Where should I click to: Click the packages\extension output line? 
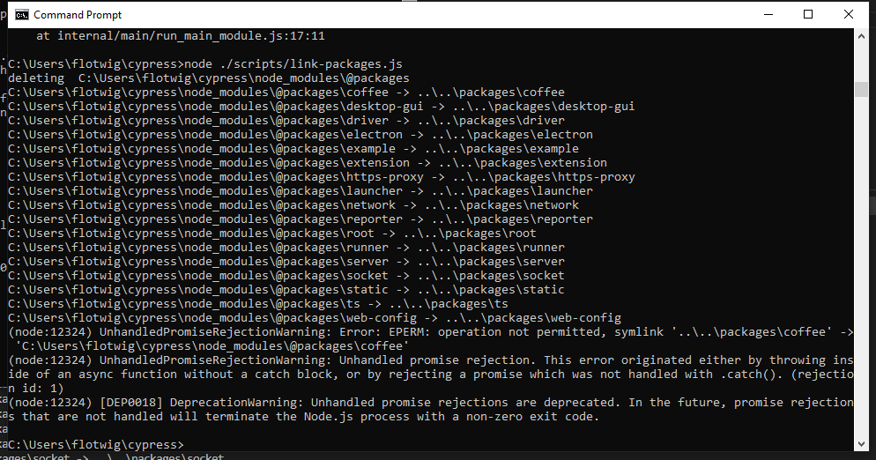click(x=308, y=163)
